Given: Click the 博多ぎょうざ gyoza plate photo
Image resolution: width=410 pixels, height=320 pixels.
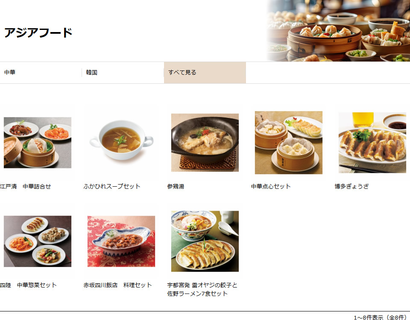Looking at the screenshot, I should [x=372, y=143].
